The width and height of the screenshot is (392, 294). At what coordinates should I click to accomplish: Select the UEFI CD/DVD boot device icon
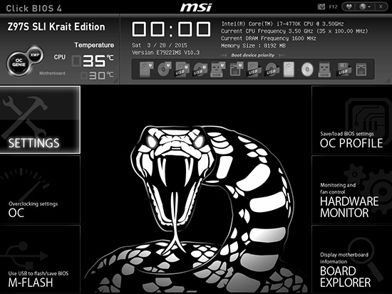(x=165, y=69)
